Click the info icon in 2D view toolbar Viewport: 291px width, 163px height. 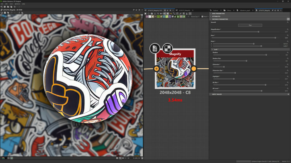click(19, 13)
